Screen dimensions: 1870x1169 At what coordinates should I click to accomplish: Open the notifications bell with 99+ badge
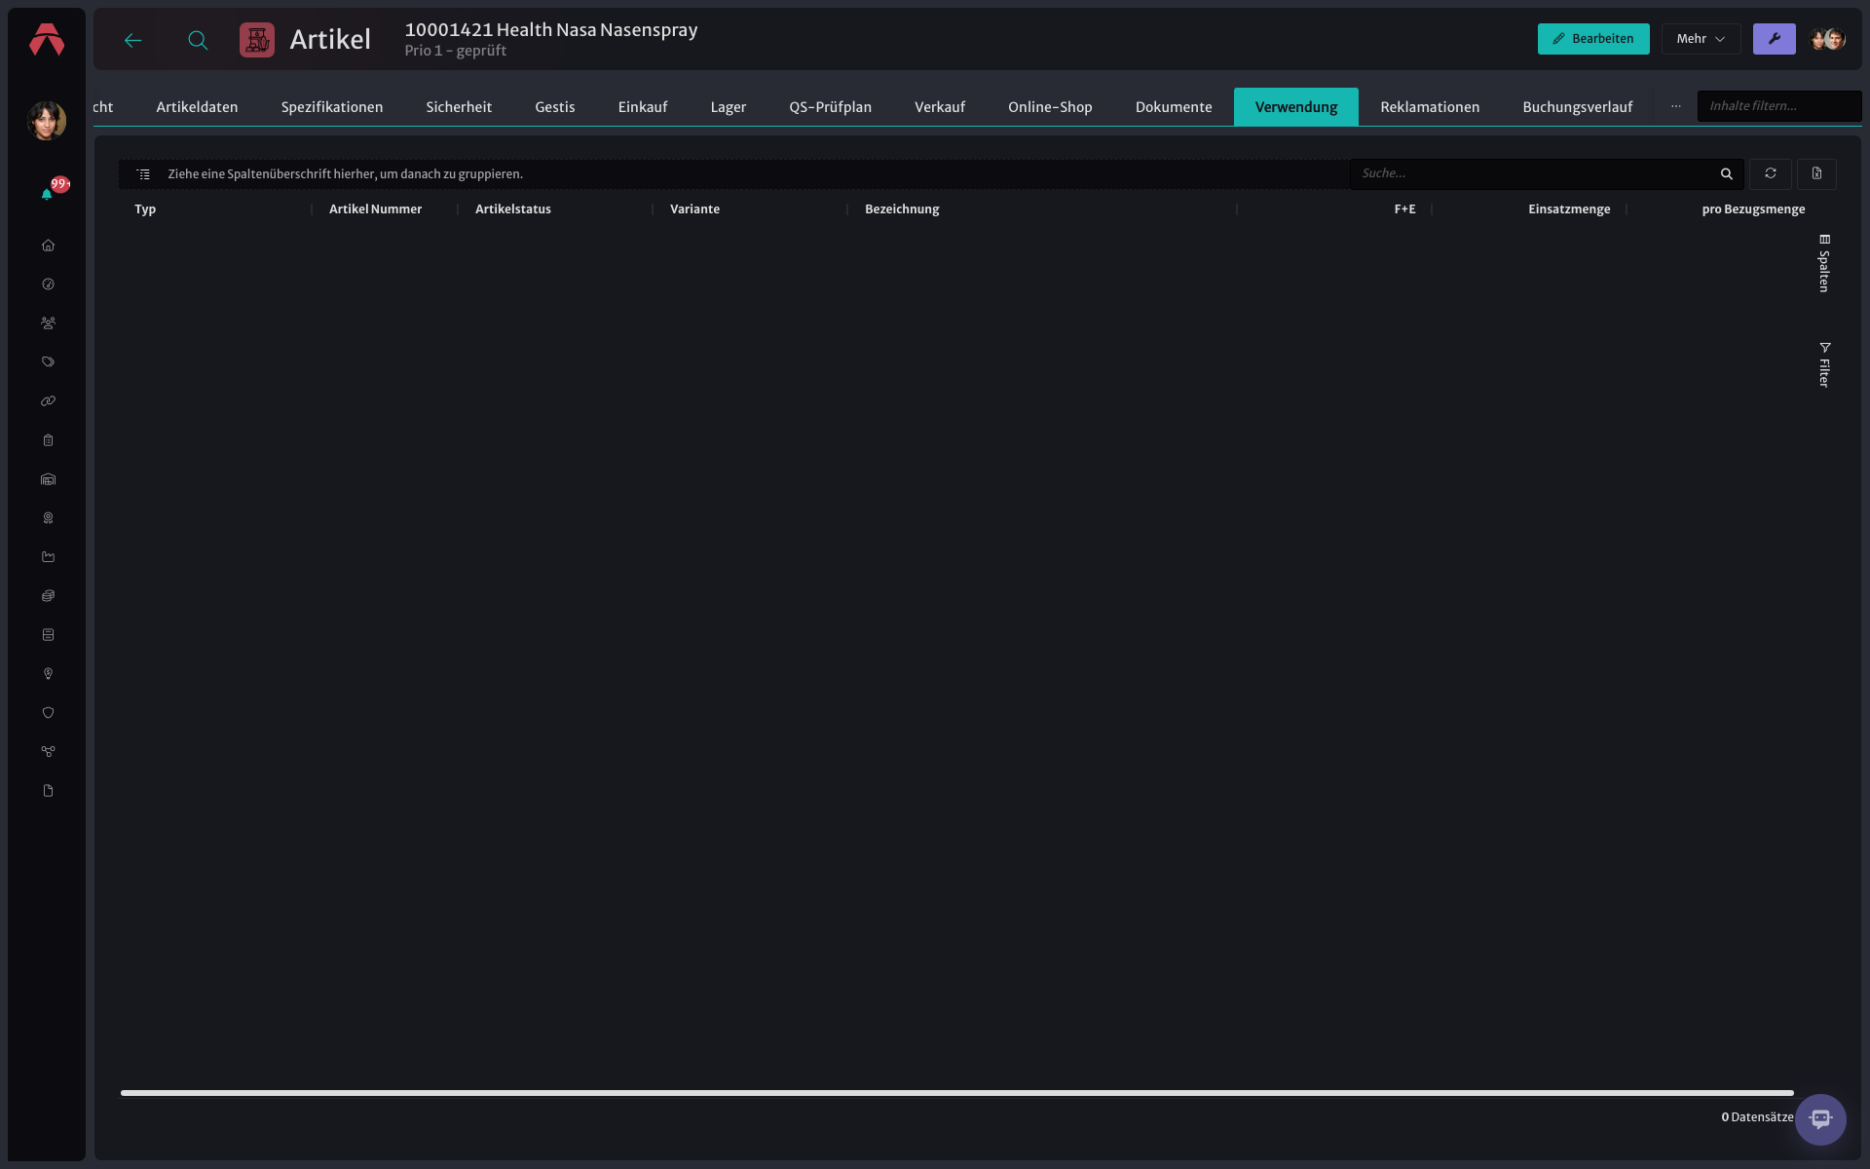click(47, 194)
